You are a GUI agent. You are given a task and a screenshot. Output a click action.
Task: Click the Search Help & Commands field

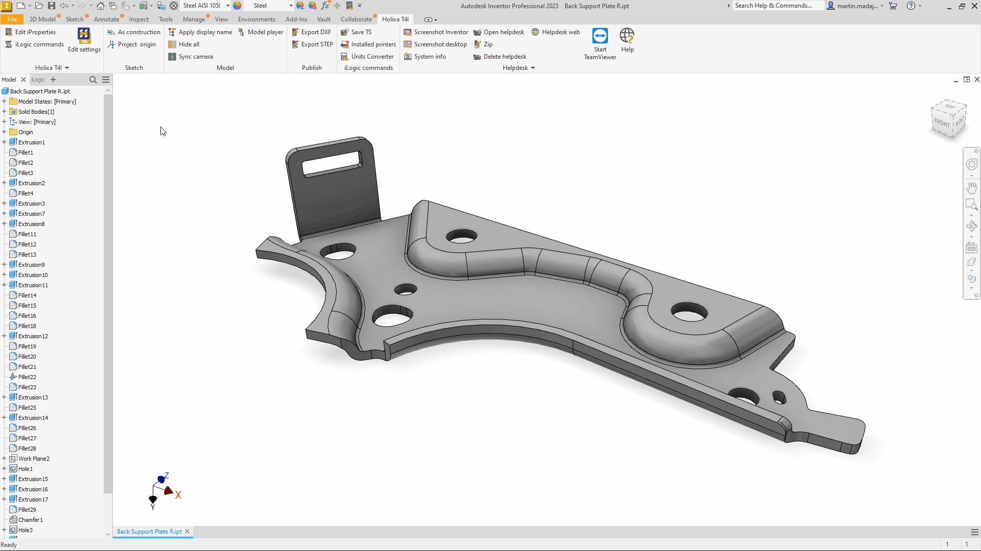click(777, 6)
